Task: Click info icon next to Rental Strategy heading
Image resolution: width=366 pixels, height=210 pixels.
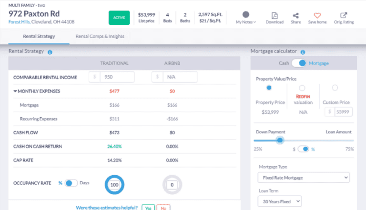Action: [x=50, y=52]
